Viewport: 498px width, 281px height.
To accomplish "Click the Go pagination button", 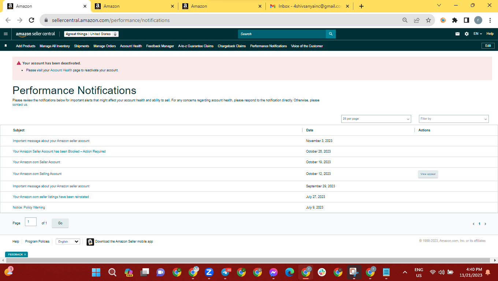I will 60,223.
